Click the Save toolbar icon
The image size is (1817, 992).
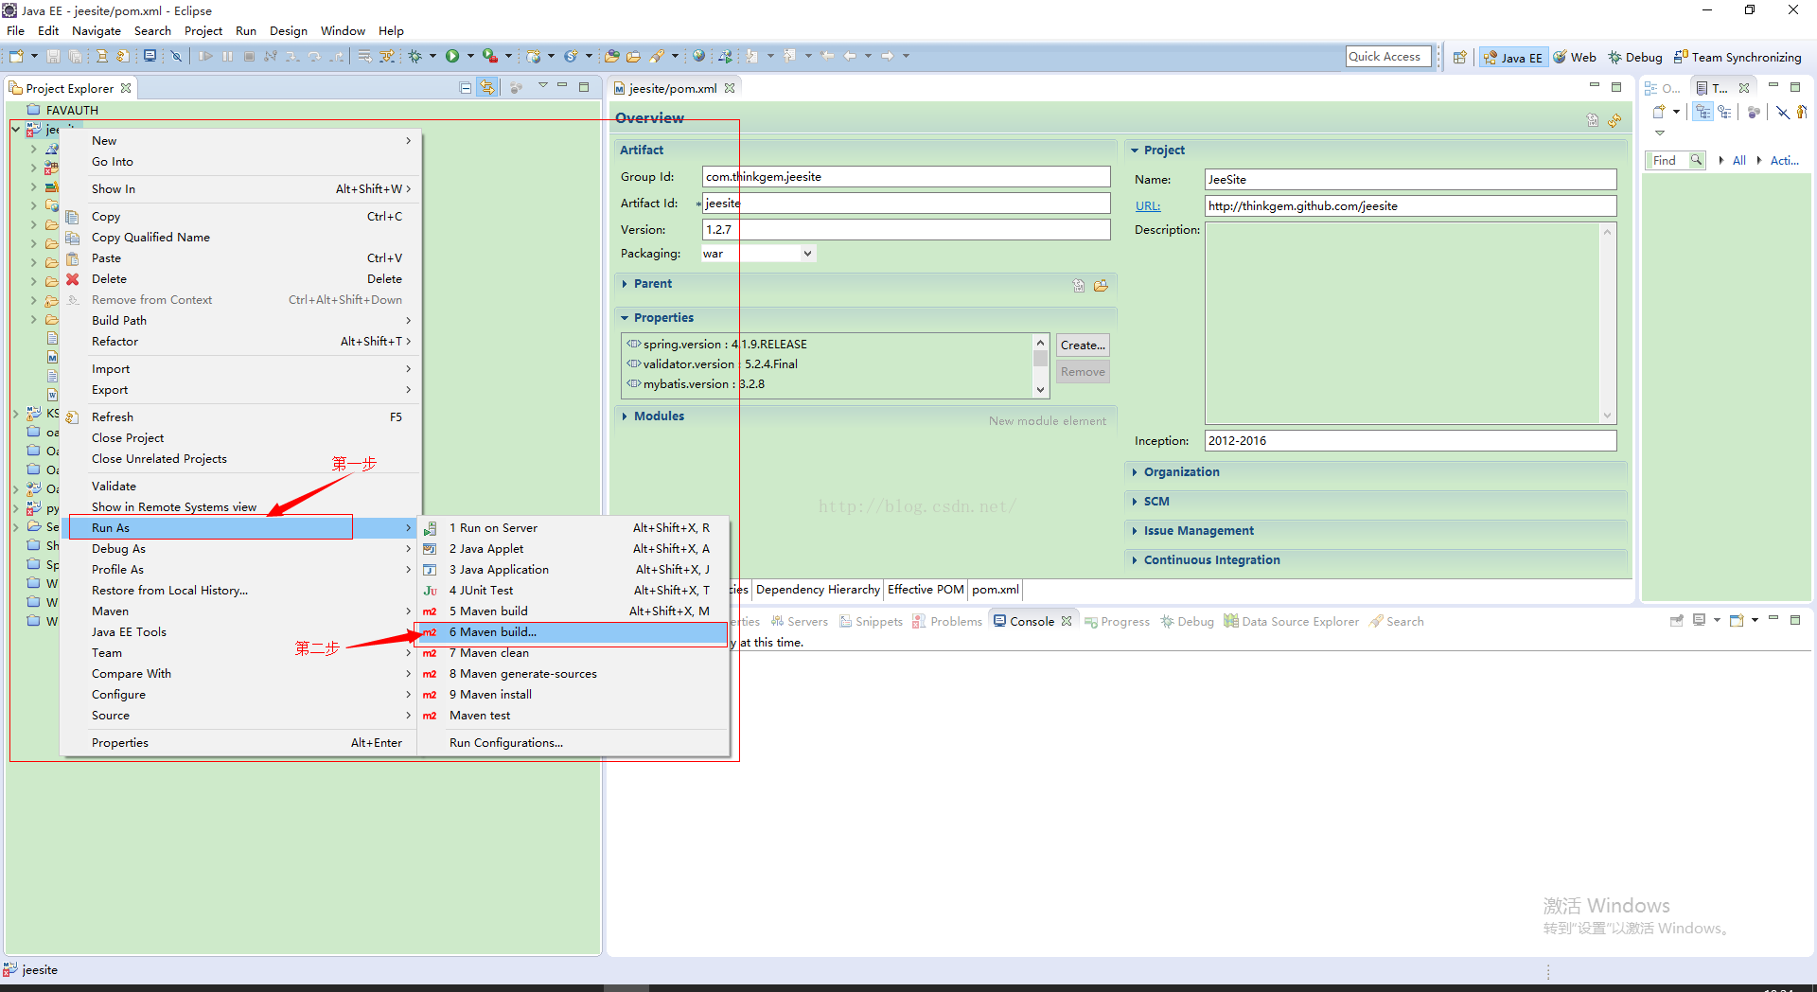(x=53, y=57)
